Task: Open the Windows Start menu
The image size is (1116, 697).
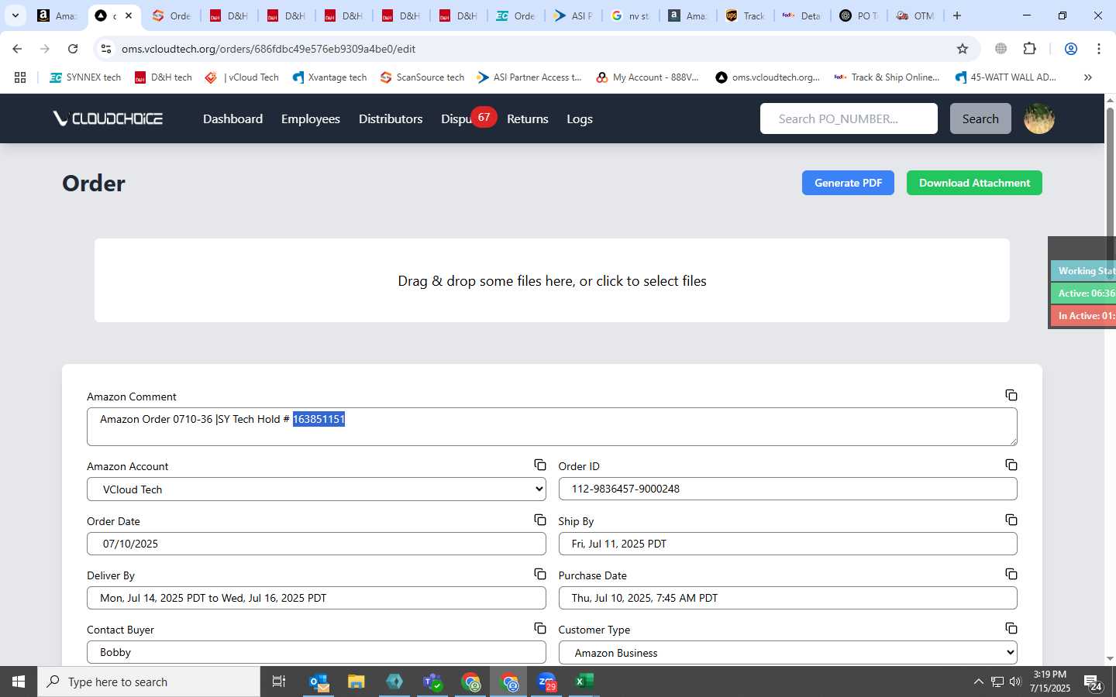Action: [19, 682]
